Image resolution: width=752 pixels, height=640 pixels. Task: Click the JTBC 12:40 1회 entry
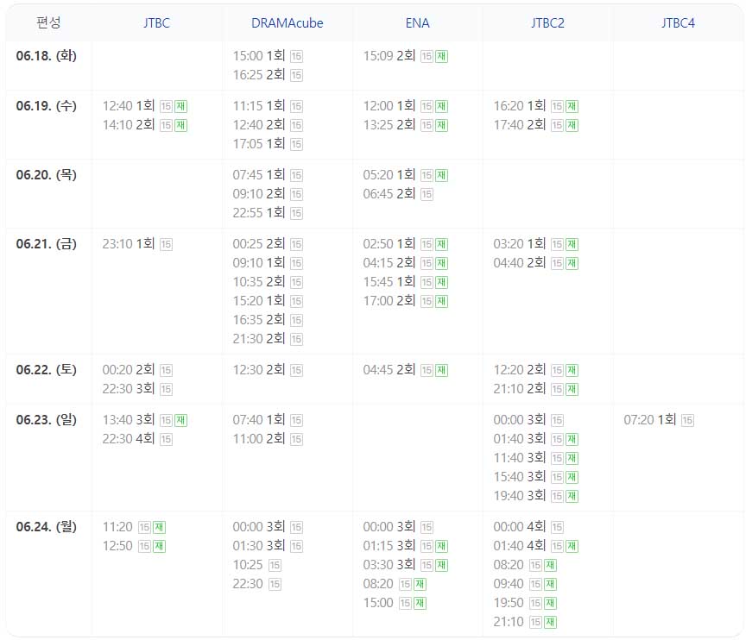(129, 105)
